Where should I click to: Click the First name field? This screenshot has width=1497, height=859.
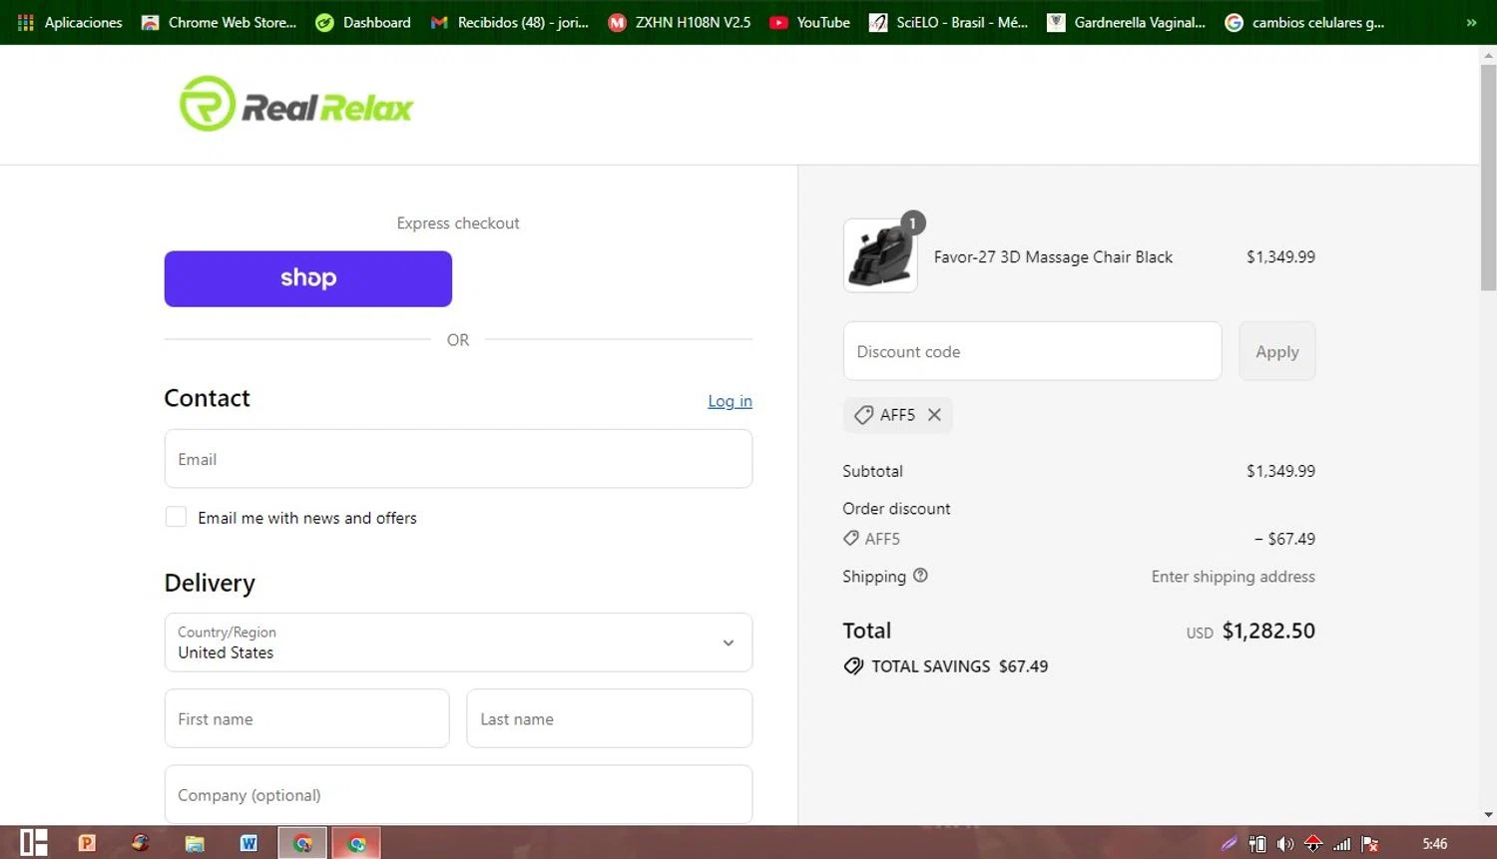(306, 718)
